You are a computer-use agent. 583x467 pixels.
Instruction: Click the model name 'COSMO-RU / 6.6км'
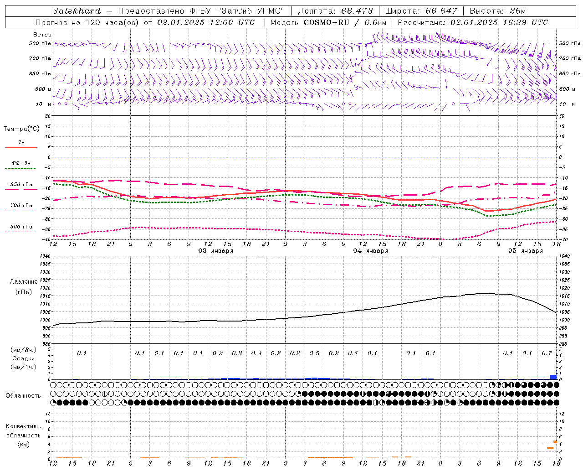[x=345, y=22]
